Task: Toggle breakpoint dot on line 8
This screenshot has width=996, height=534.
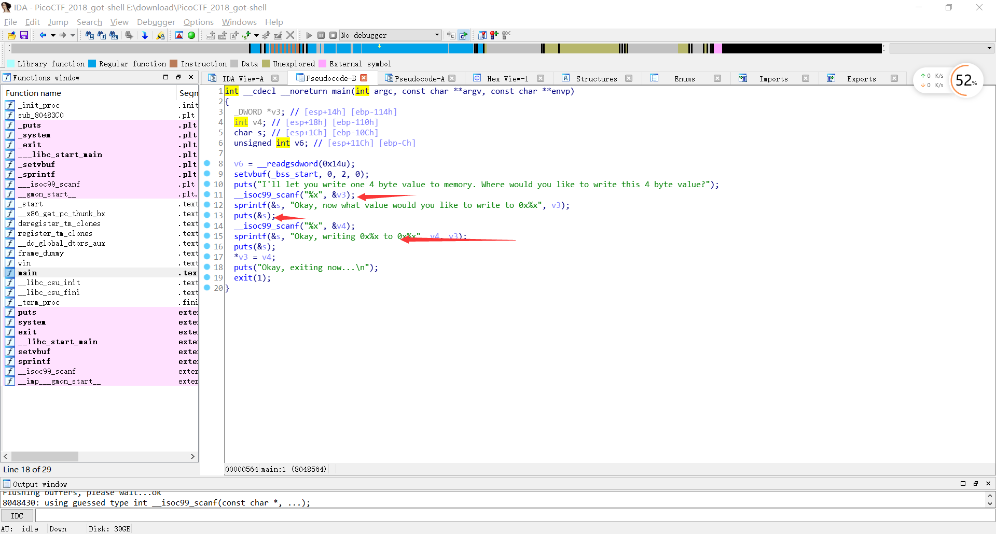Action: pyautogui.click(x=207, y=163)
